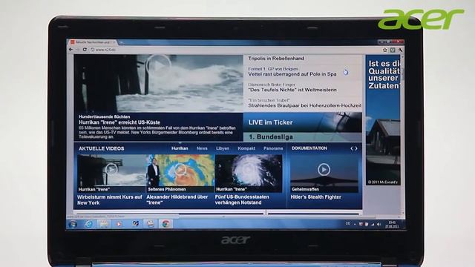This screenshot has height=267, width=475.
Task: Play the main hurricane wave video
Action: [x=158, y=65]
